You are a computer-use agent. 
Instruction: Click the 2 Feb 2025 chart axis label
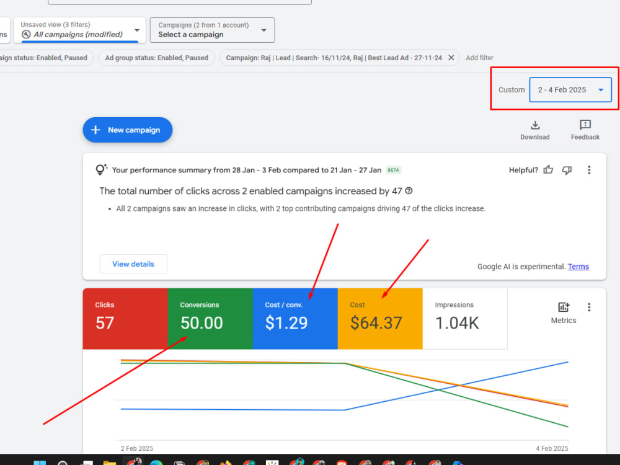click(x=137, y=448)
